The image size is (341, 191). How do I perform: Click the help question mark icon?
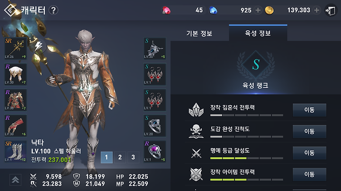[x=53, y=10]
